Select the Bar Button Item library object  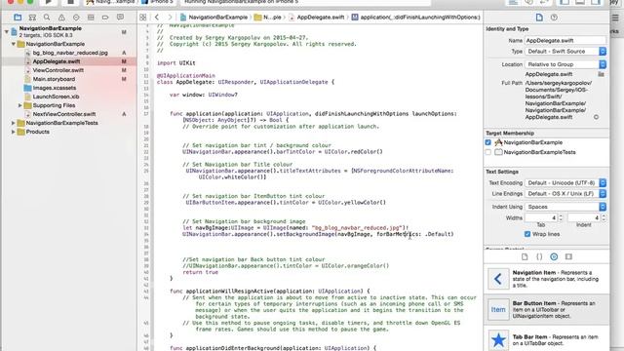[x=546, y=309]
